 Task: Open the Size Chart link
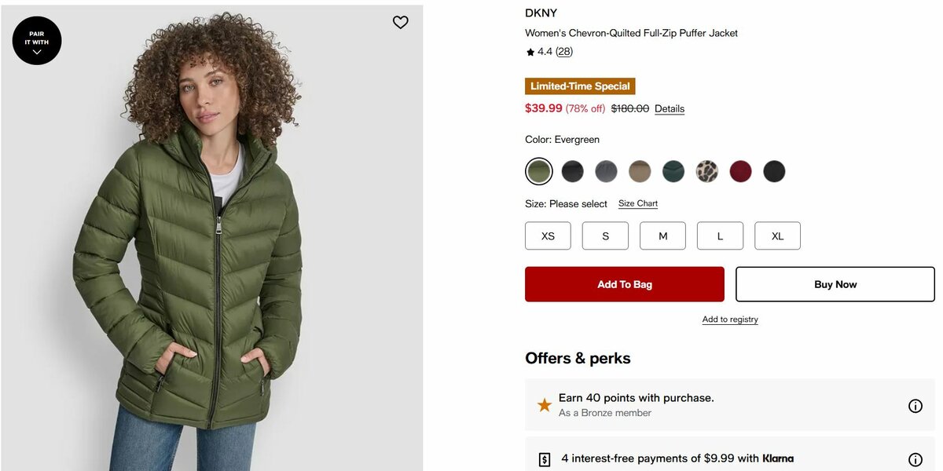coord(638,203)
